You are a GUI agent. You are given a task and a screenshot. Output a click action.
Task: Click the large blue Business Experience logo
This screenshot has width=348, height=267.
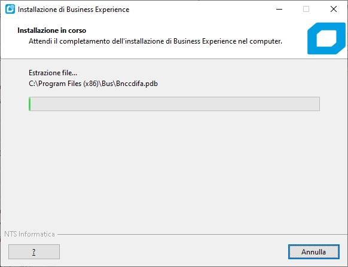tap(326, 38)
